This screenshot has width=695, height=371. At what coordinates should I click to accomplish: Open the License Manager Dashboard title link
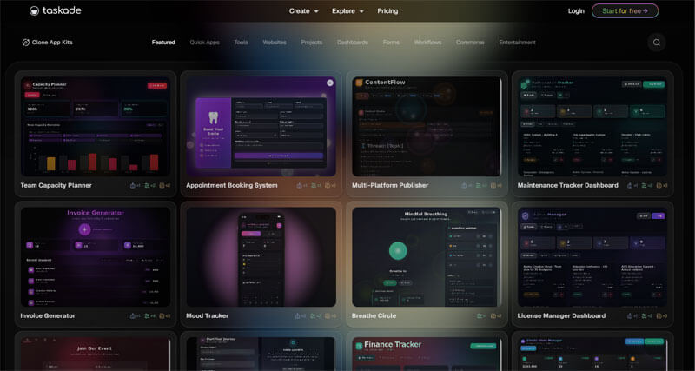click(x=561, y=316)
